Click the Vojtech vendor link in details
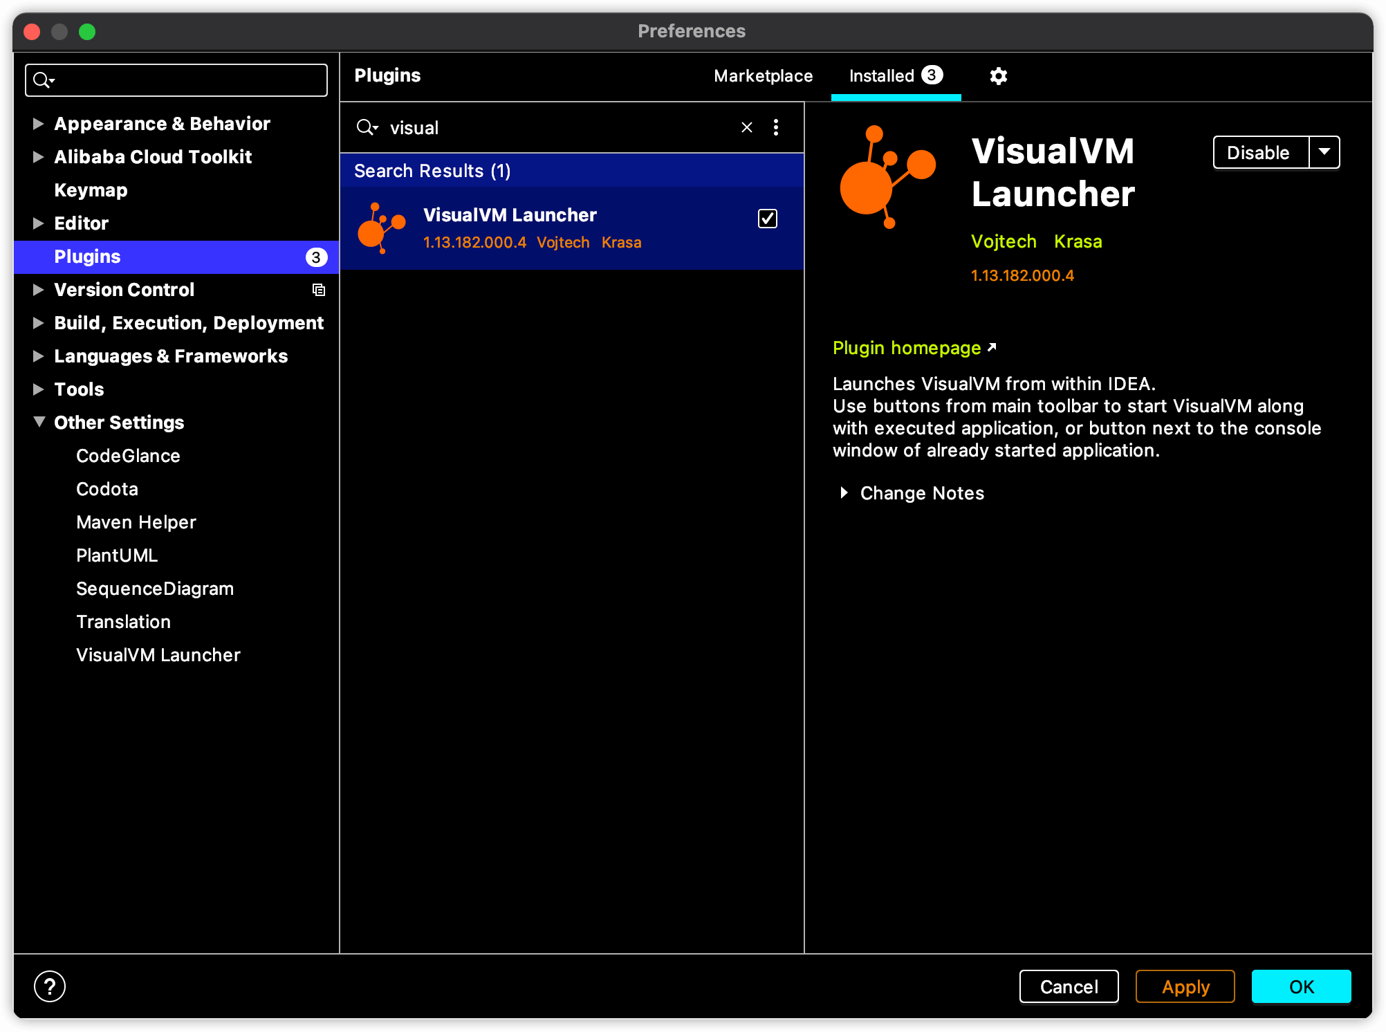 1004,241
